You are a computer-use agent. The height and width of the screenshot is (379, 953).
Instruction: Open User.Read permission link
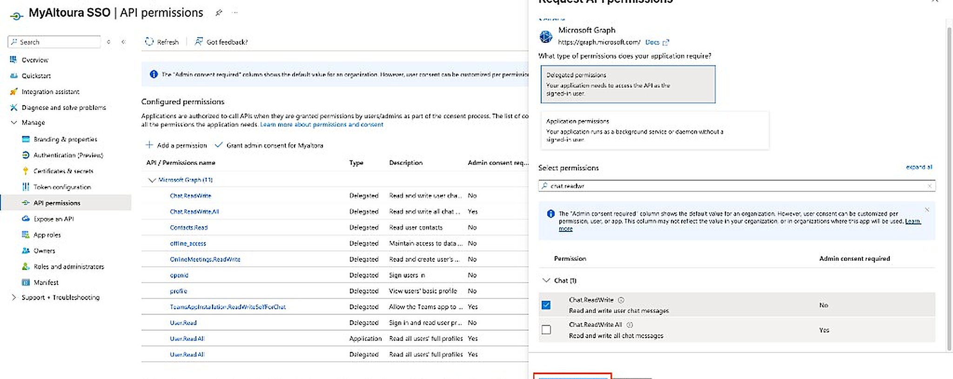click(183, 323)
